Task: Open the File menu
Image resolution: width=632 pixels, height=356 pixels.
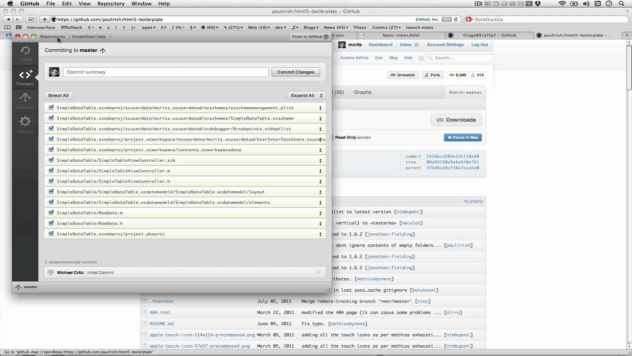Action: coord(50,3)
